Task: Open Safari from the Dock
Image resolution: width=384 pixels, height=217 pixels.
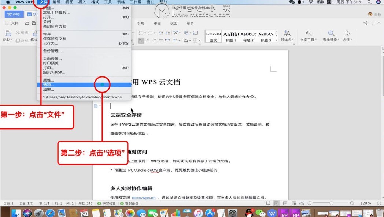Action: (x=50, y=213)
